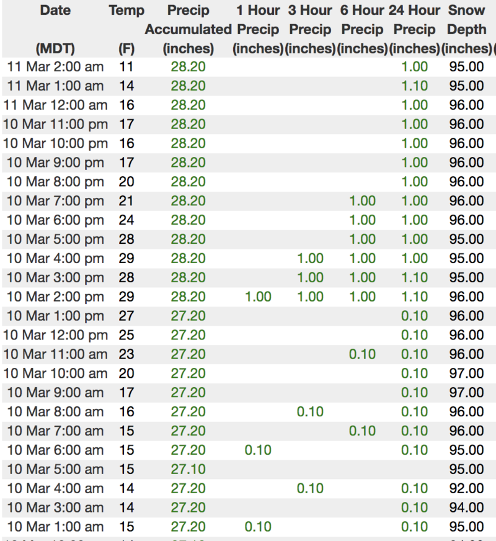Select temperature 24 at 10 Mar 6:00 pm
This screenshot has width=496, height=541.
point(126,220)
